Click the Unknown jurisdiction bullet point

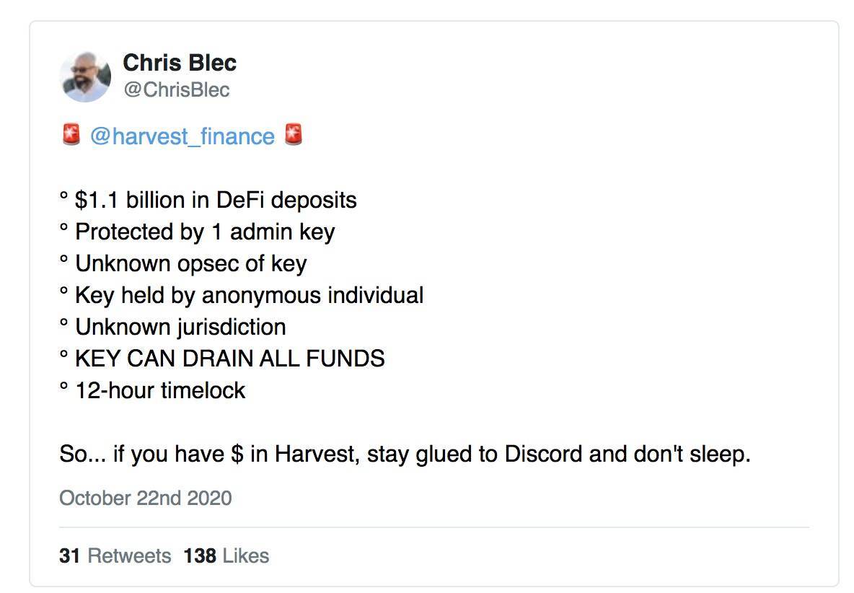tap(173, 327)
